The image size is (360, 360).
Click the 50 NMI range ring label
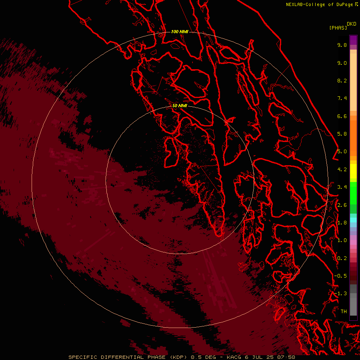pyautogui.click(x=180, y=106)
